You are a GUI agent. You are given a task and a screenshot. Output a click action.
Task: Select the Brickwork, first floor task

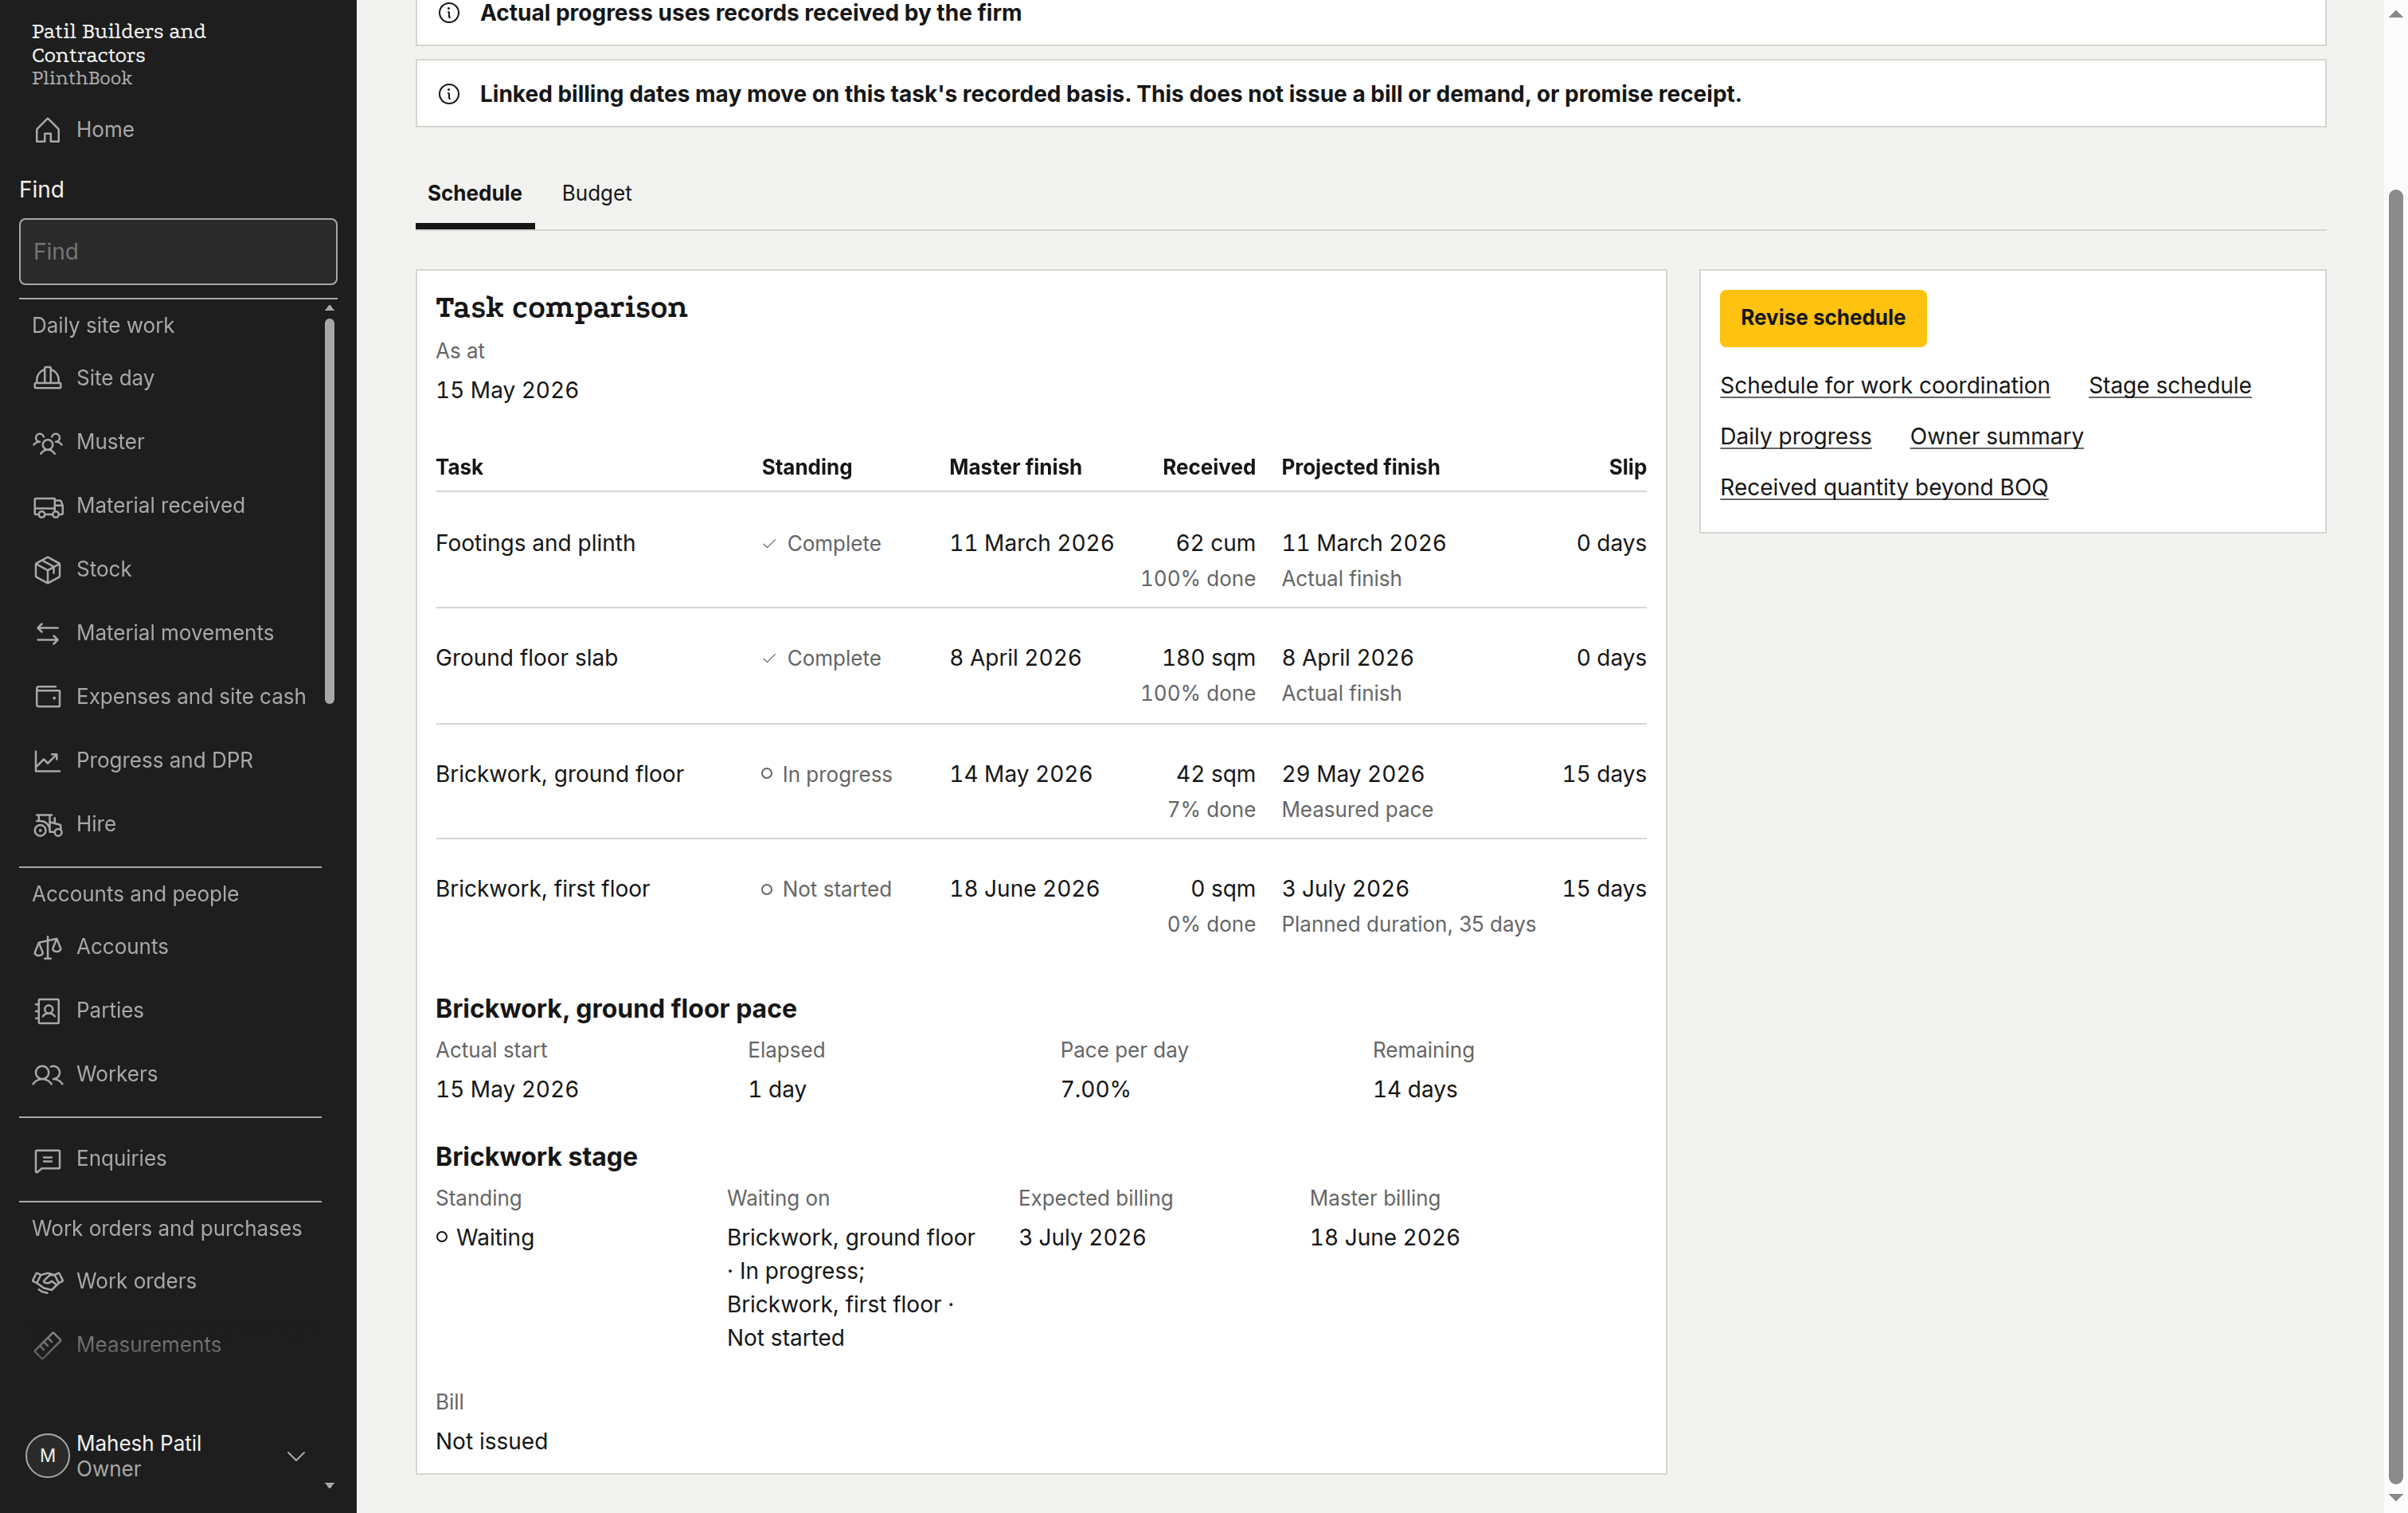click(542, 889)
